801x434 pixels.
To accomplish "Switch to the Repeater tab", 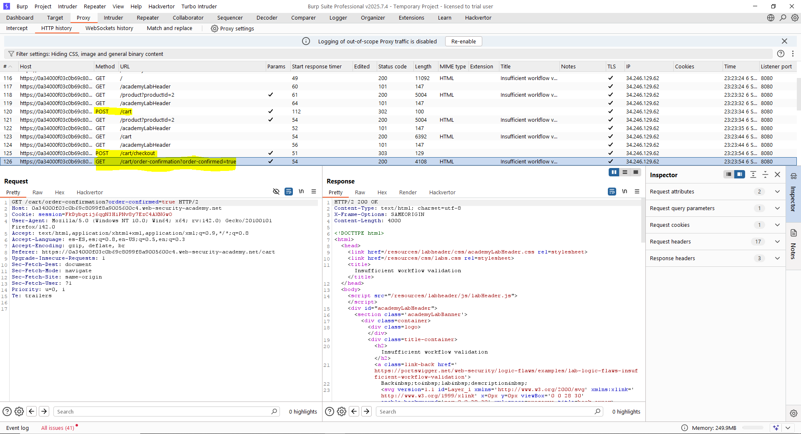I will [148, 18].
